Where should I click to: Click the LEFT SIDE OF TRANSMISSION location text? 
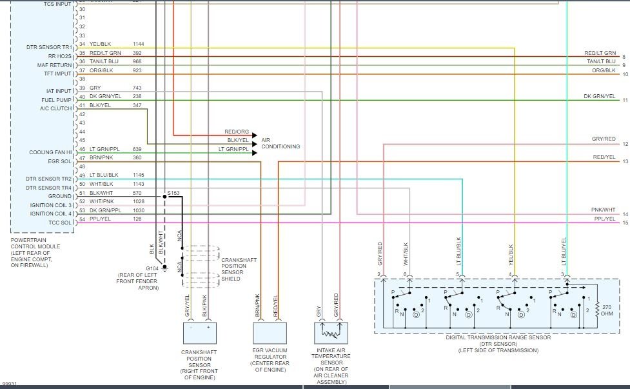498,350
